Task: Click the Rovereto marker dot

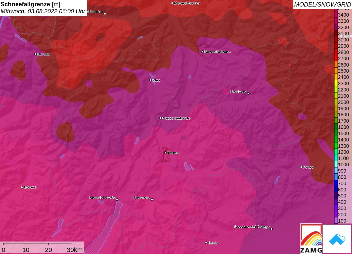Action: coord(152,199)
